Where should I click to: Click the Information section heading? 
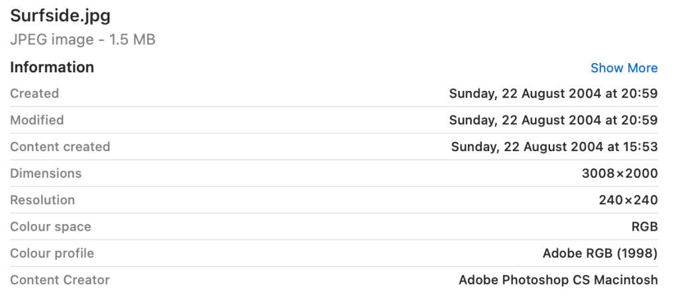click(52, 68)
